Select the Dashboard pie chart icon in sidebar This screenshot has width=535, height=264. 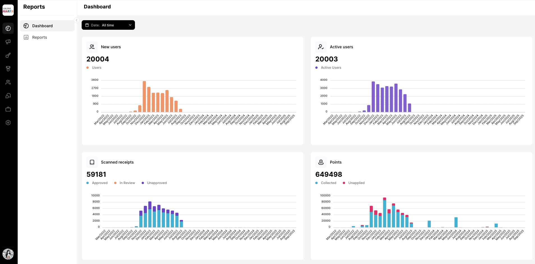point(8,28)
